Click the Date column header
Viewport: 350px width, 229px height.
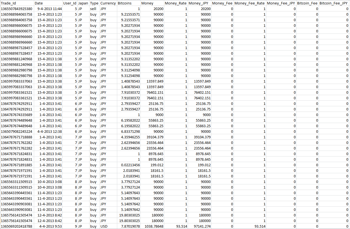pyautogui.click(x=48, y=3)
